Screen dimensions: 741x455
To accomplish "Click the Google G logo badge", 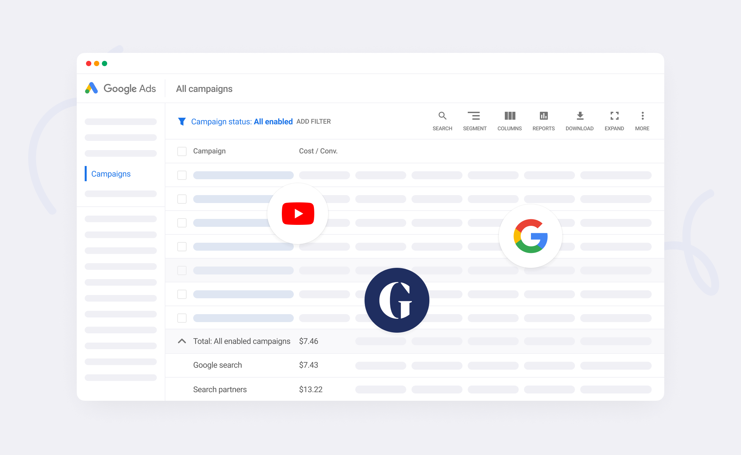I will point(530,236).
